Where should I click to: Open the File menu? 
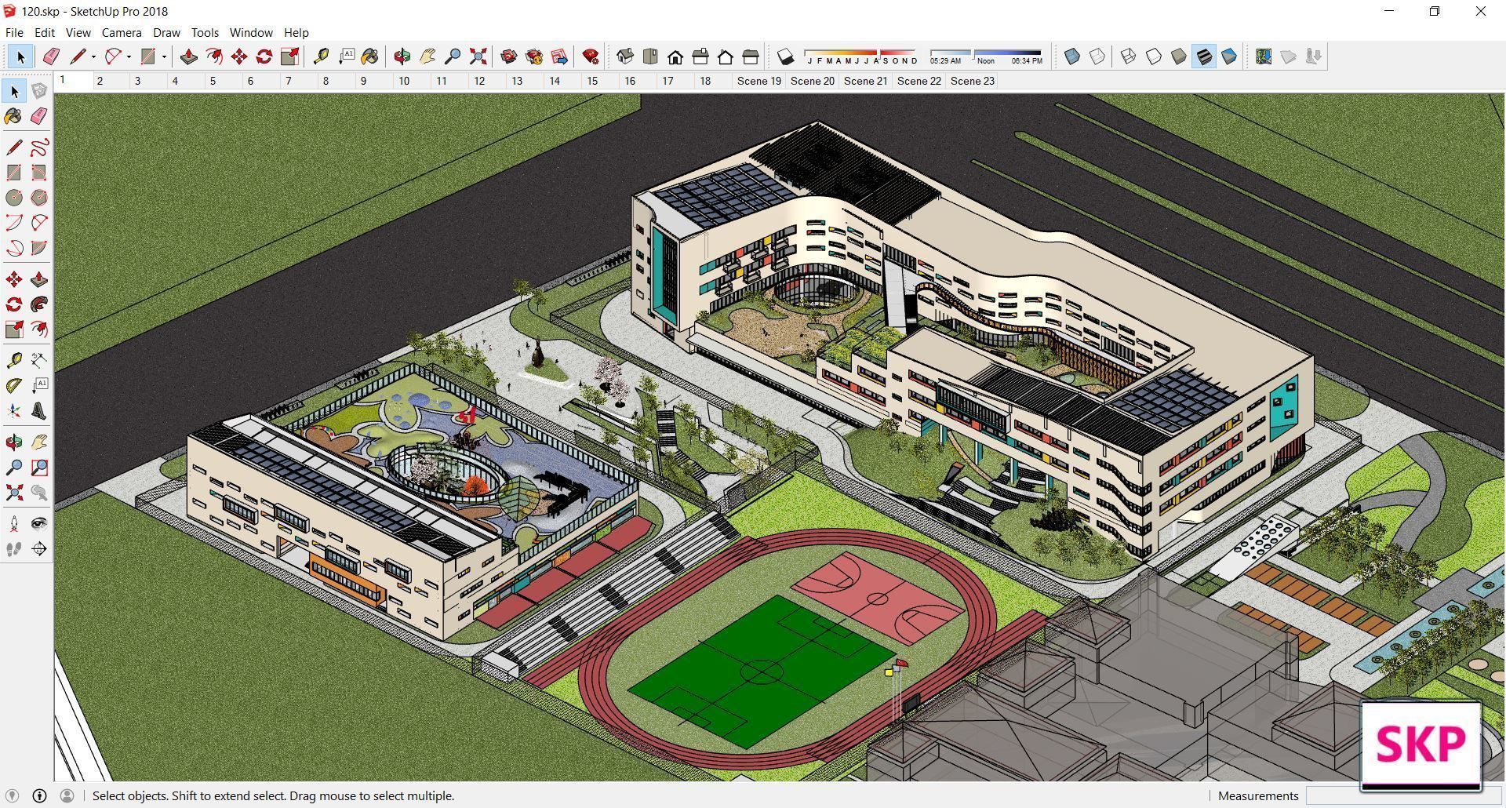click(14, 33)
